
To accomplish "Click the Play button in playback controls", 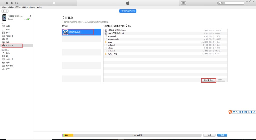I will coord(12,3).
